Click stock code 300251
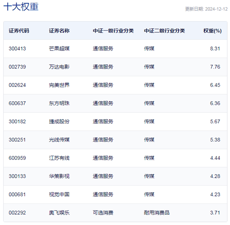 17,140
